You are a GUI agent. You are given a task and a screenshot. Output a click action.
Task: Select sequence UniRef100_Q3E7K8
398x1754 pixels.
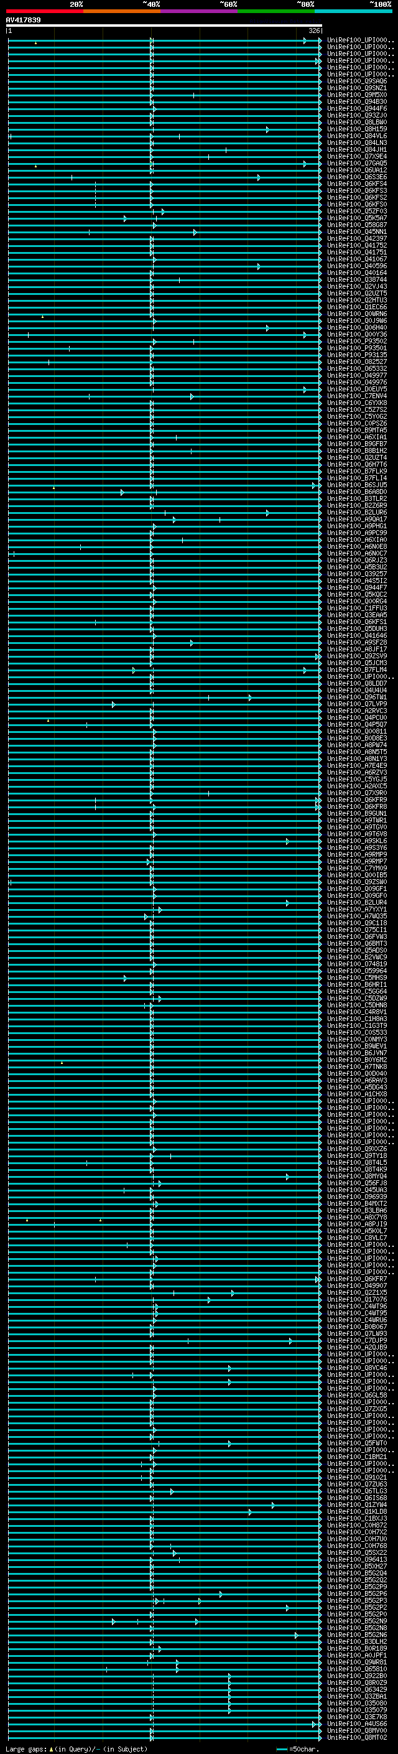coord(356,1717)
